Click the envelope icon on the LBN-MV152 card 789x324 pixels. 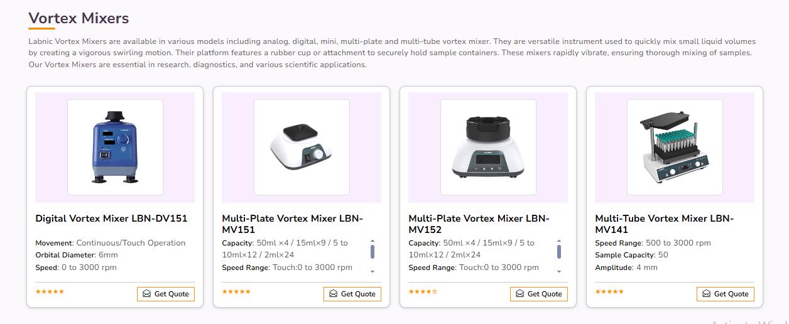click(520, 294)
